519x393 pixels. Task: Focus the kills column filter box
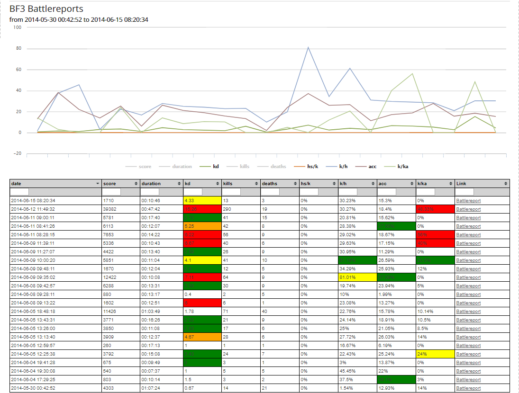(231, 192)
